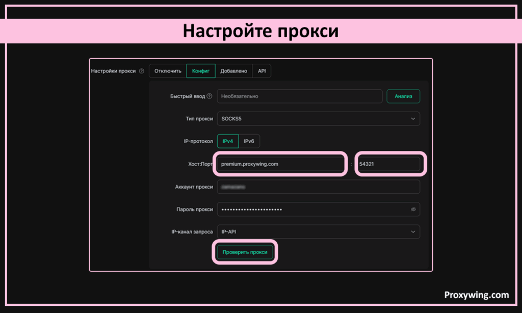This screenshot has height=313, width=522.
Task: Click the port field showing 54321
Action: click(x=389, y=164)
